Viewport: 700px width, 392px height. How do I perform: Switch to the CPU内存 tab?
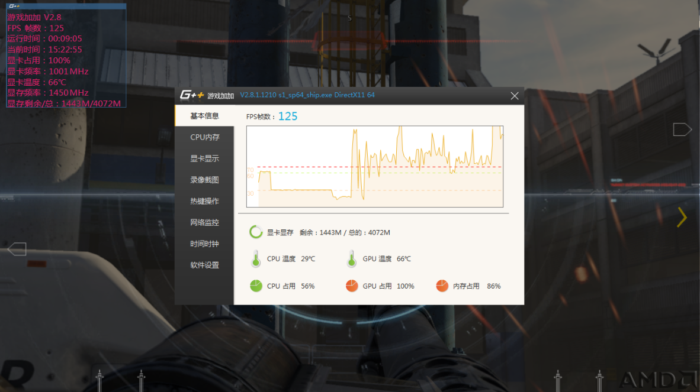[204, 137]
